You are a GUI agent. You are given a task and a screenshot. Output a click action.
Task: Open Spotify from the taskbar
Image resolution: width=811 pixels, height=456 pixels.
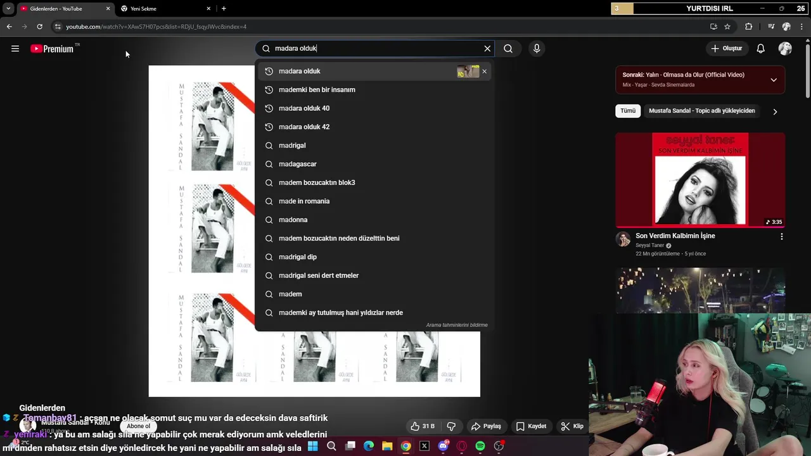(480, 446)
